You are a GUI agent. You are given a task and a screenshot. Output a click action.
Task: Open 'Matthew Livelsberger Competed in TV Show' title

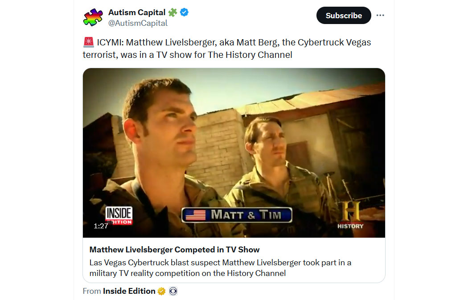174,250
